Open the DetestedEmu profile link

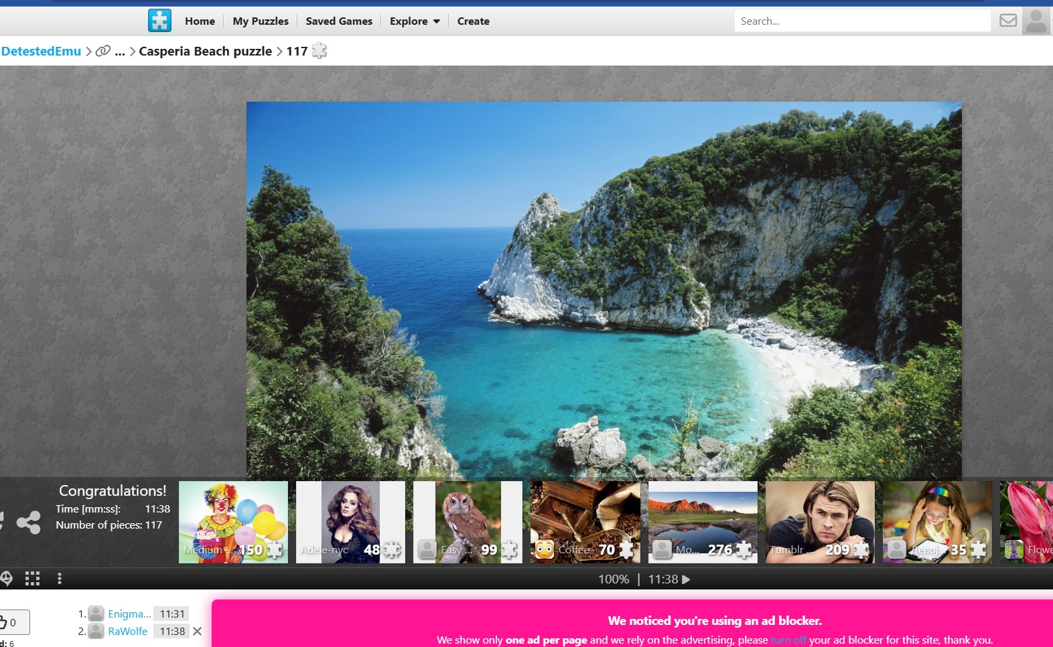coord(41,52)
